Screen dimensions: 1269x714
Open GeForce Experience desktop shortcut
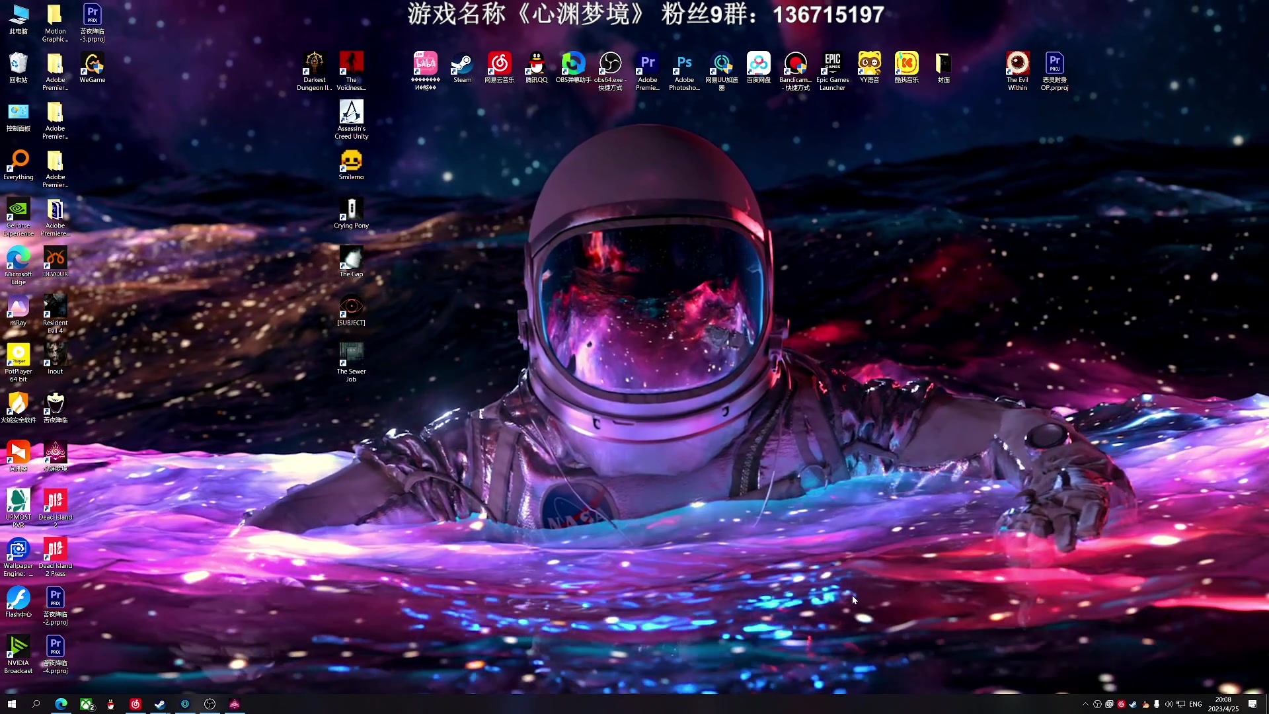click(18, 218)
